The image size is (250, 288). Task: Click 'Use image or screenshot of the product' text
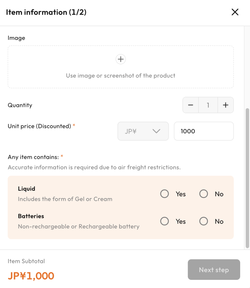[x=121, y=76]
